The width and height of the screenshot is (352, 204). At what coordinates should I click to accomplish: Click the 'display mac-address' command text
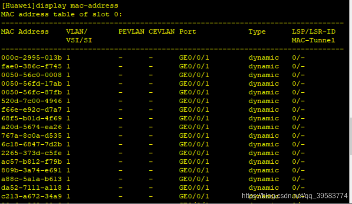tap(77, 6)
